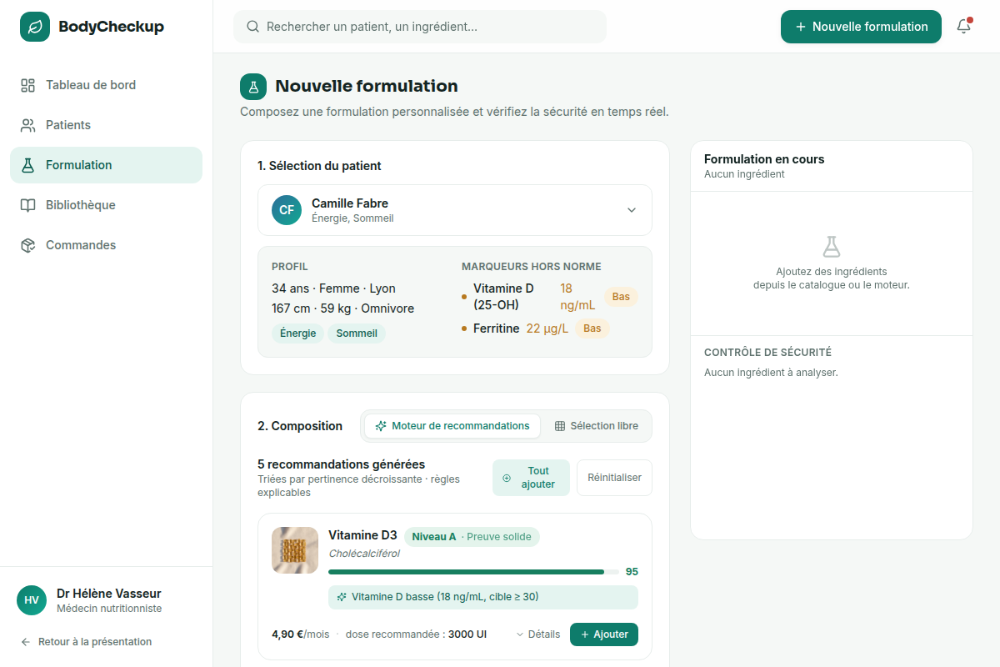Click the Cholécalciférol subtitle
This screenshot has height=667, width=1000.
364,554
